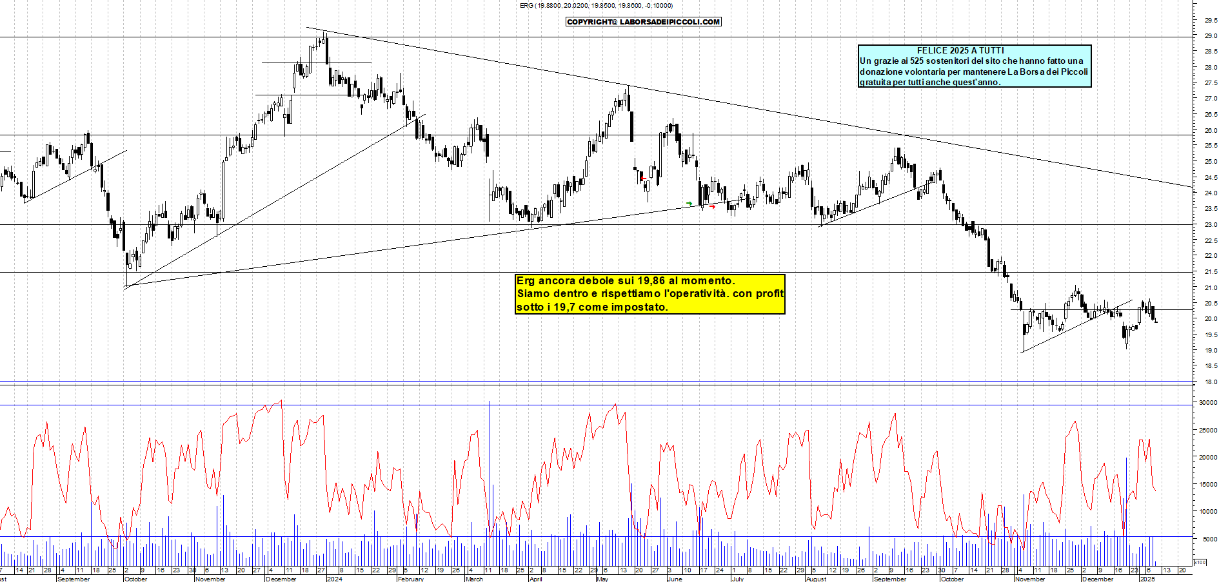Click the 2024 year label on time axis
Screen dimensions: 1219x582
pos(334,579)
